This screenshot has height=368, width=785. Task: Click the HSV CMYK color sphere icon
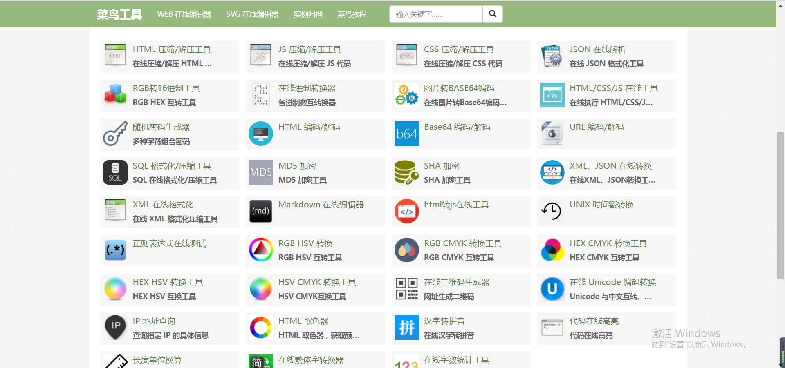[x=261, y=288]
